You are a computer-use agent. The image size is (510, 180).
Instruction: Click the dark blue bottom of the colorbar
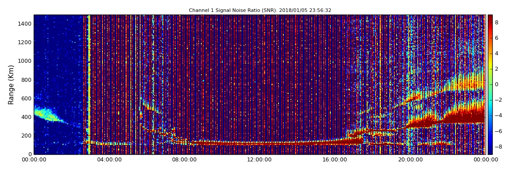pyautogui.click(x=490, y=151)
